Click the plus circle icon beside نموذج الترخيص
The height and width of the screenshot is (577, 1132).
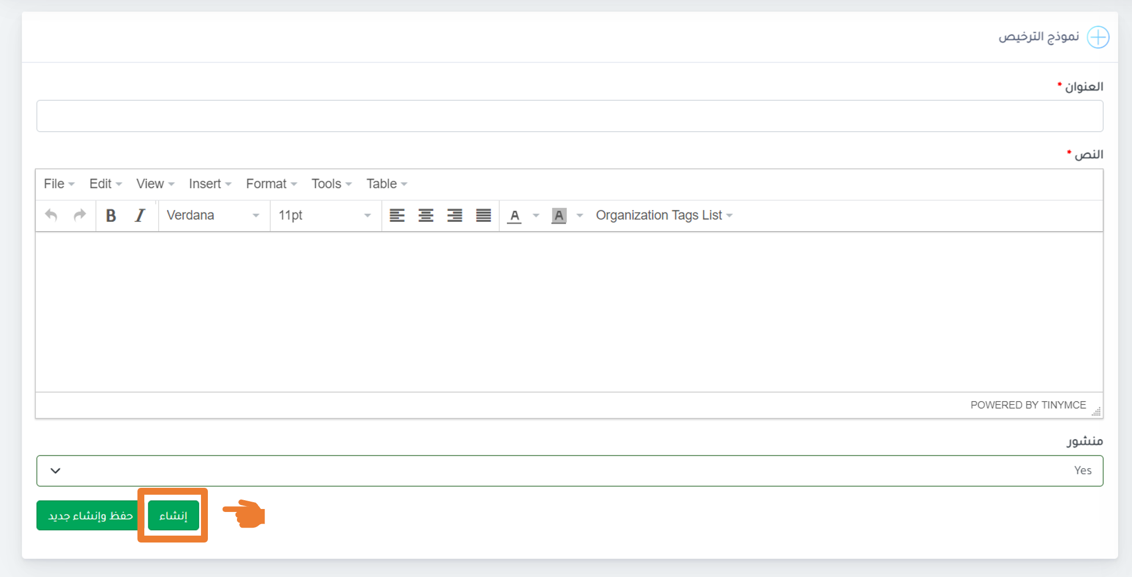click(1098, 37)
